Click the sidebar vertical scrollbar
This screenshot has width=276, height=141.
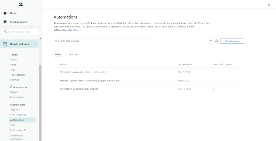point(40,102)
